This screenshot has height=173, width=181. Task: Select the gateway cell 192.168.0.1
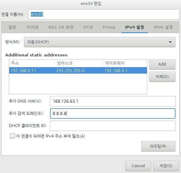[116, 71]
